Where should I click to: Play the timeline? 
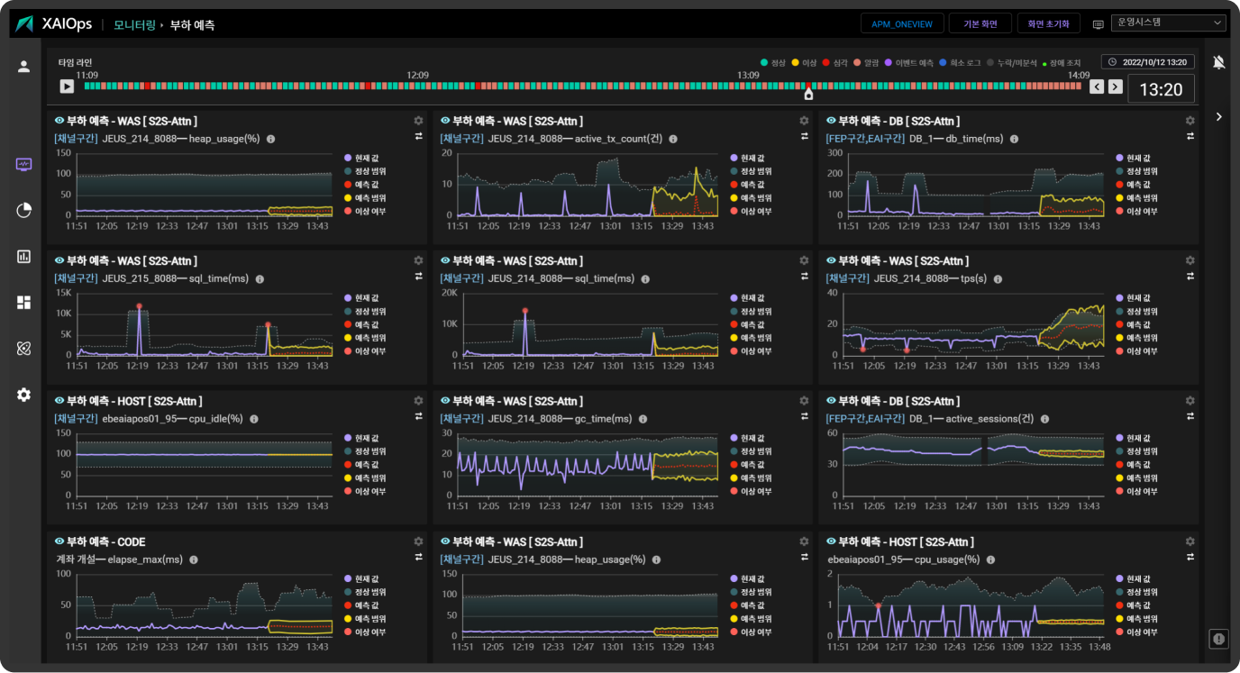[x=67, y=86]
